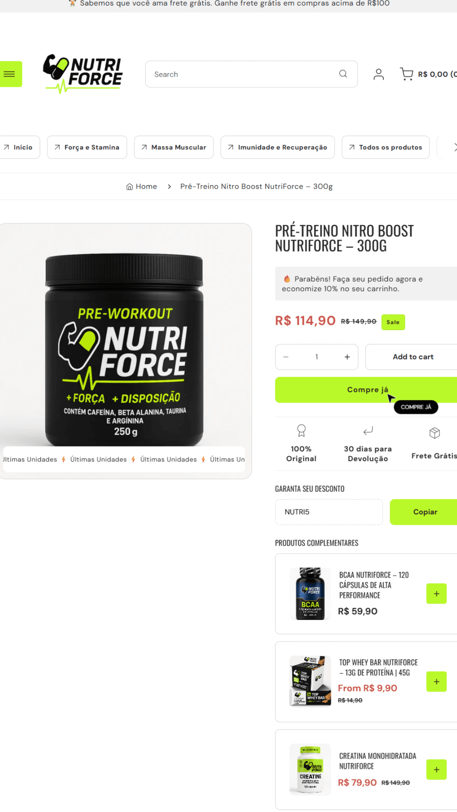Image resolution: width=457 pixels, height=812 pixels.
Task: Decrease quantity with minus stepper
Action: pos(286,357)
